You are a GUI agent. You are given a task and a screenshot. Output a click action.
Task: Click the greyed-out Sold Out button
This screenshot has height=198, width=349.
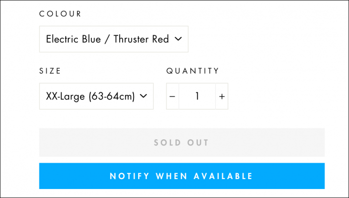coord(182,142)
